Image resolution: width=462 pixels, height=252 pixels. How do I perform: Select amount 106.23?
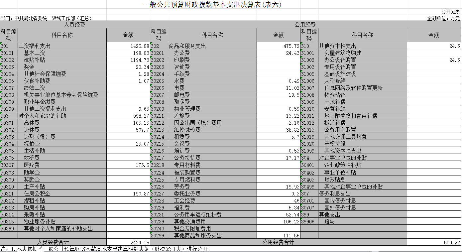point(279,221)
